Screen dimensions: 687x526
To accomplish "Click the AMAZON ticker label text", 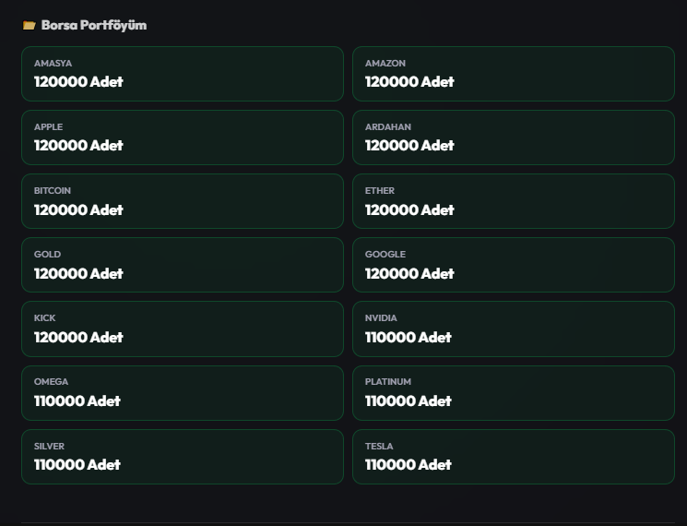I will (x=385, y=63).
